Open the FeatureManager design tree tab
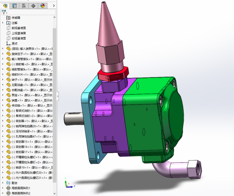The height and width of the screenshot is (196, 234). [5, 6]
